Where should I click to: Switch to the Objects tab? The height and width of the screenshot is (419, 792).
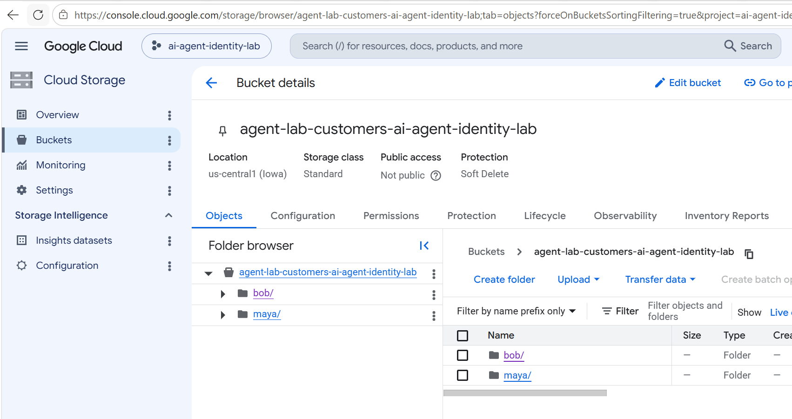[x=224, y=216]
